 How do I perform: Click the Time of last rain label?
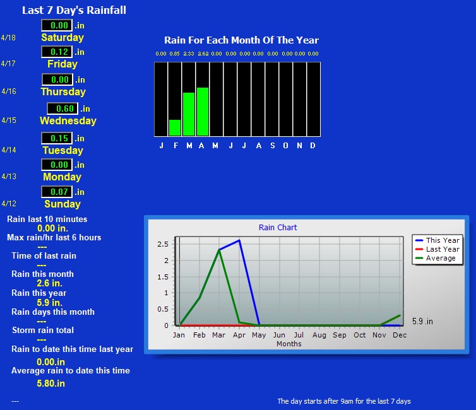coord(44,255)
